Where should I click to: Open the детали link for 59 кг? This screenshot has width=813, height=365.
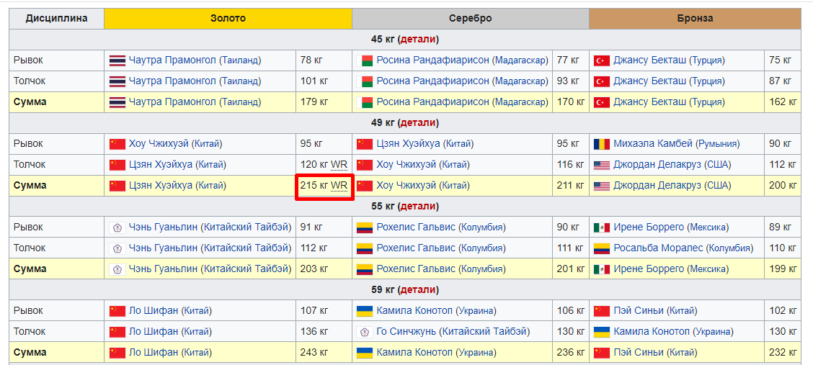coord(417,289)
